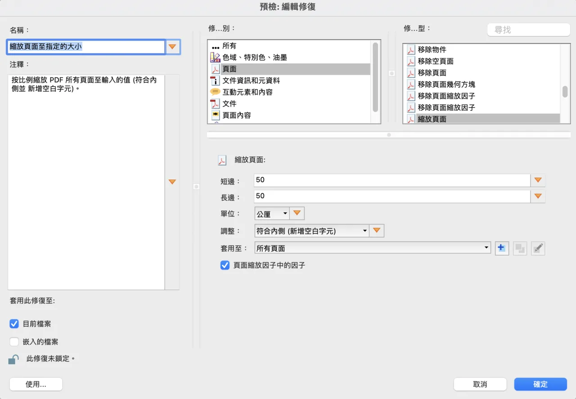
Task: Click the 頁面內容 category icon
Action: [x=215, y=115]
